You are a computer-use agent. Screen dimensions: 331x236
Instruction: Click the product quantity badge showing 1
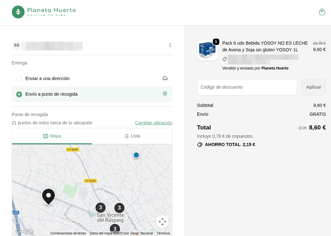pyautogui.click(x=216, y=42)
